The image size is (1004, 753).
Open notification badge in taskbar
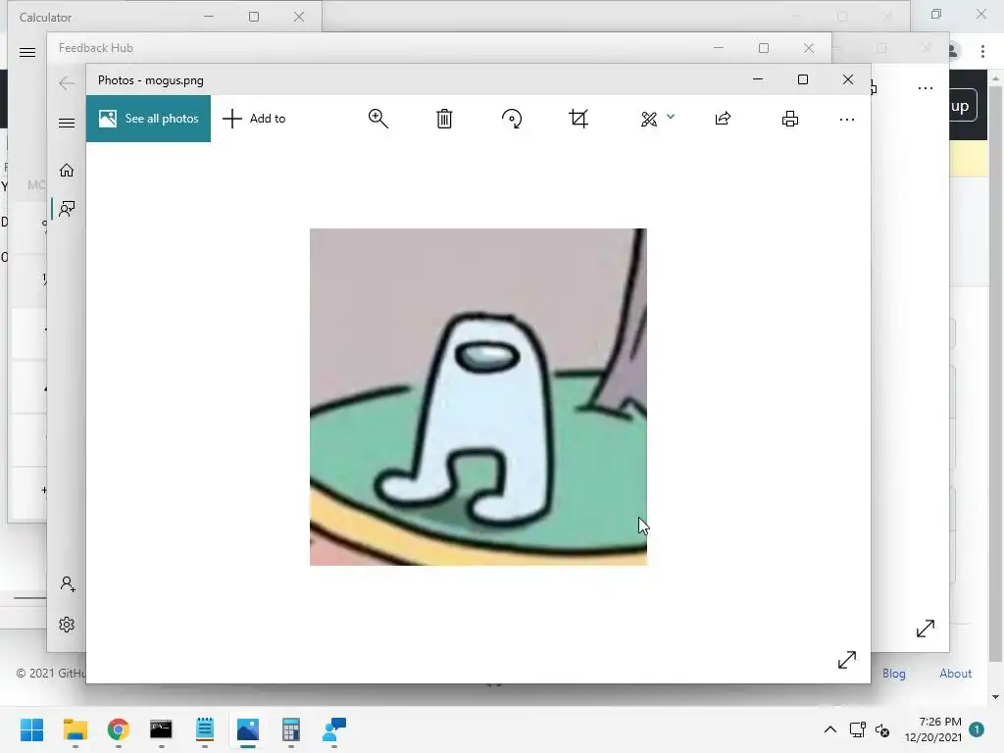[977, 729]
